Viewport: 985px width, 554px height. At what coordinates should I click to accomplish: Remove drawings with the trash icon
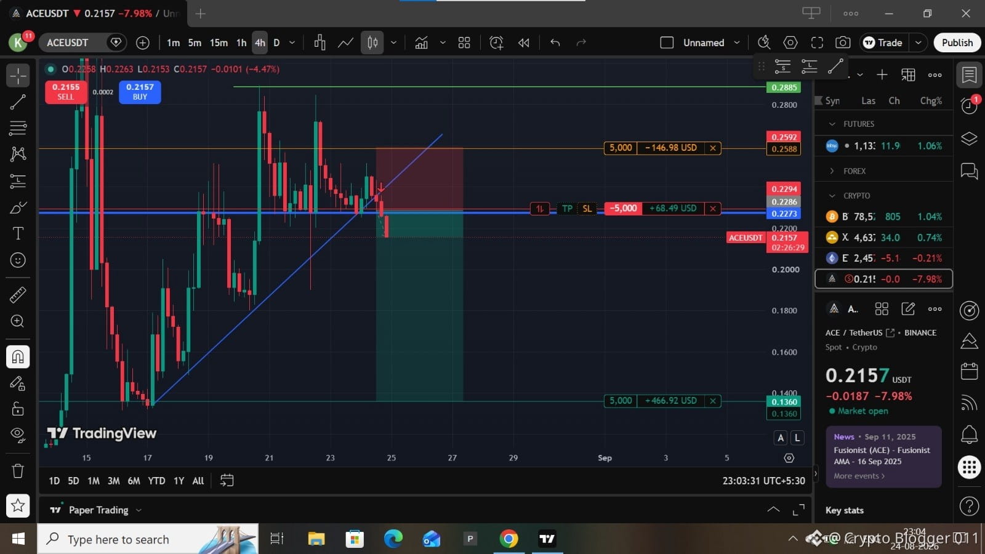(x=18, y=471)
